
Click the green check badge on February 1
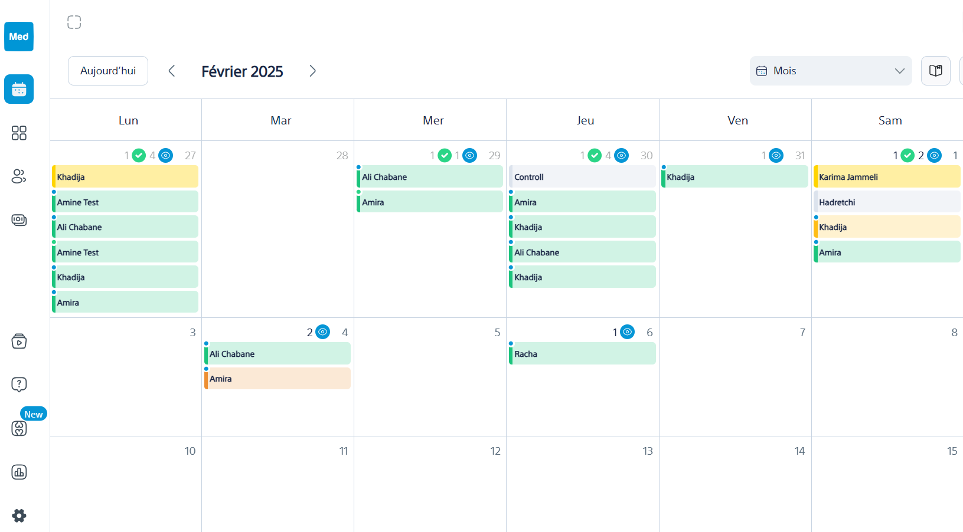tap(907, 155)
